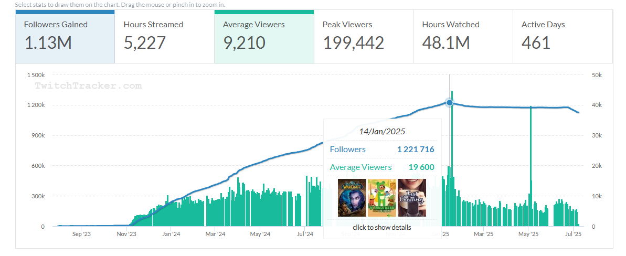Click the Nov '23 axis label

point(126,234)
